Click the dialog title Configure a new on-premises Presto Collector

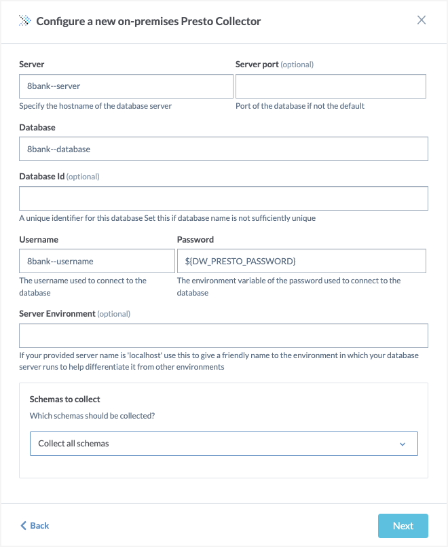[x=149, y=21]
